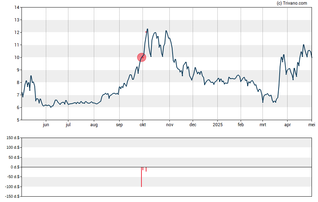Click the '14' price axis label

[17, 8]
